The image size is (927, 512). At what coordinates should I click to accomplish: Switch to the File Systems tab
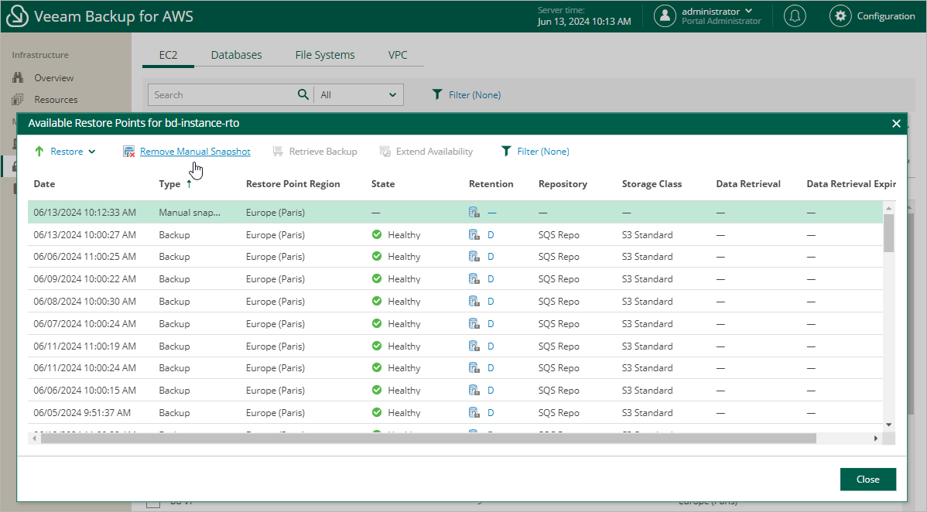(x=325, y=55)
